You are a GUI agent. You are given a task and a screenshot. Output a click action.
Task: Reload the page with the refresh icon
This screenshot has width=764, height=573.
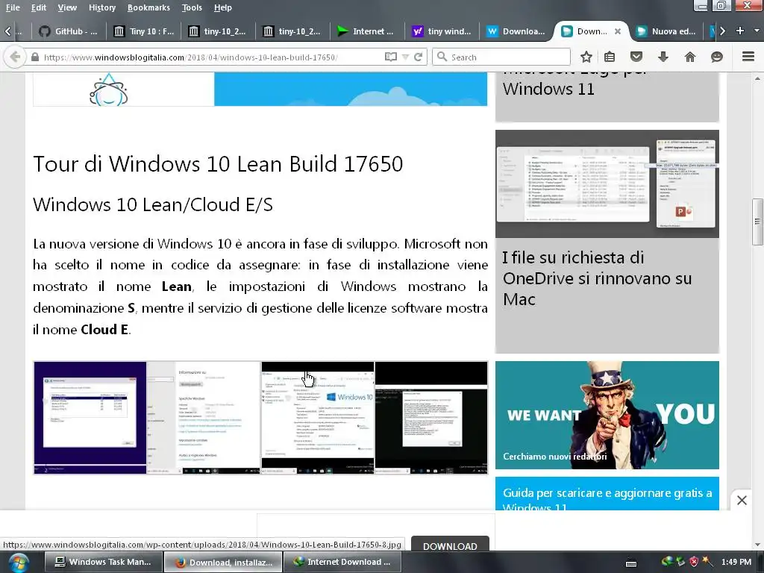point(418,57)
